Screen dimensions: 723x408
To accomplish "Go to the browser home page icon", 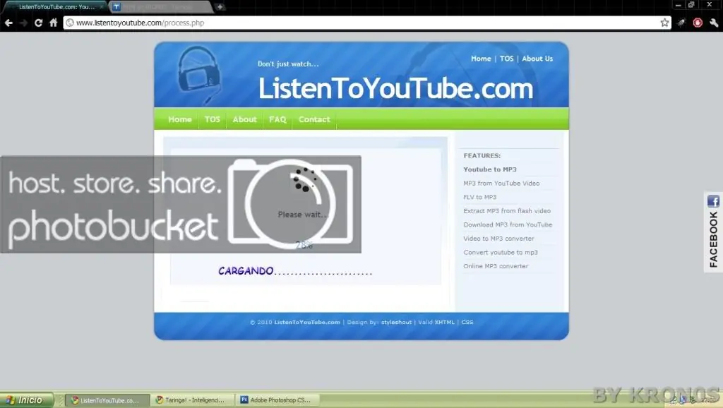I will [54, 23].
